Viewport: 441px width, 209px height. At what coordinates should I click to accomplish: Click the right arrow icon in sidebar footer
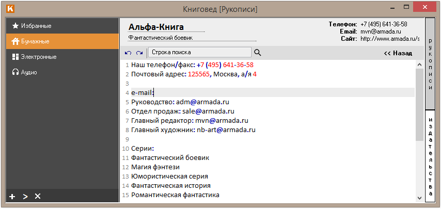click(x=25, y=197)
